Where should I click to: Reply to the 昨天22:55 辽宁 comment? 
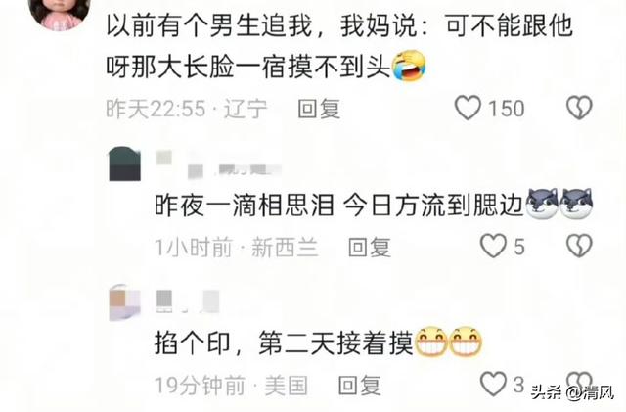tap(319, 109)
